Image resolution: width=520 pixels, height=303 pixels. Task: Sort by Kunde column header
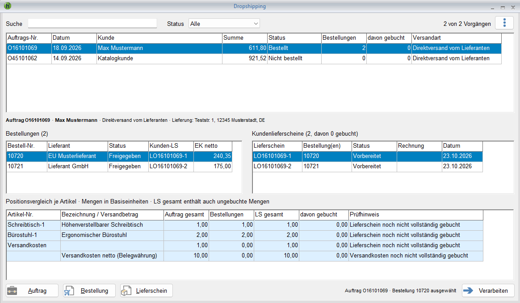(159, 38)
